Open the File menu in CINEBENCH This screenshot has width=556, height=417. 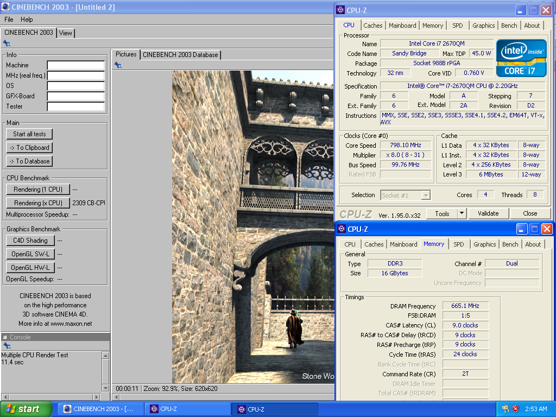tap(9, 20)
